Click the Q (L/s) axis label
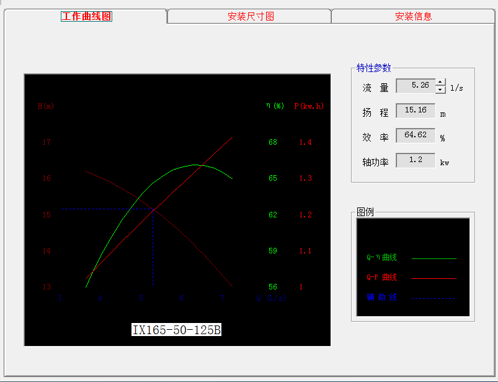 click(x=271, y=298)
